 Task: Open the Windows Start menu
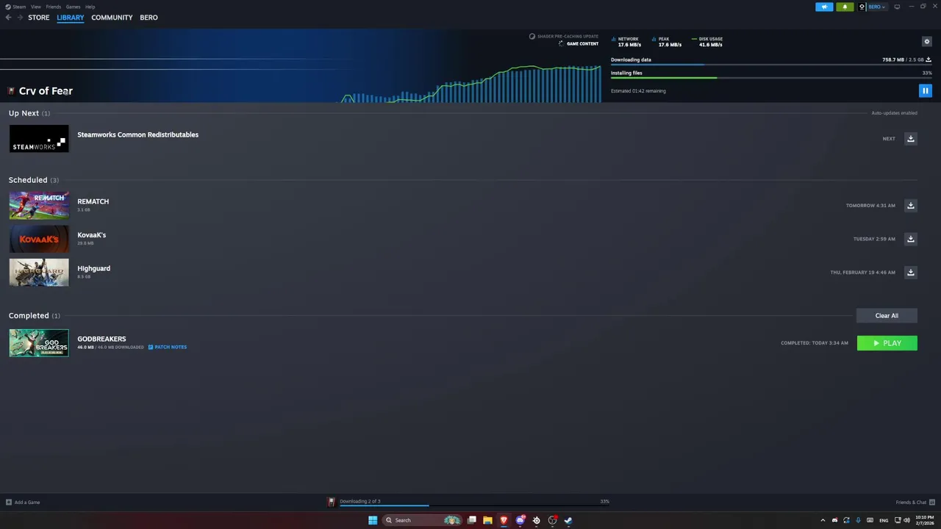pos(373,520)
